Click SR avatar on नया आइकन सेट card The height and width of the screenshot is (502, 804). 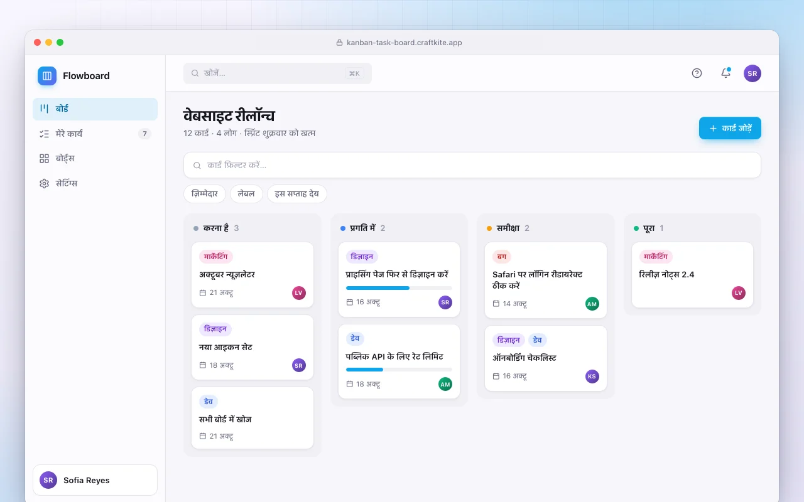(x=299, y=365)
